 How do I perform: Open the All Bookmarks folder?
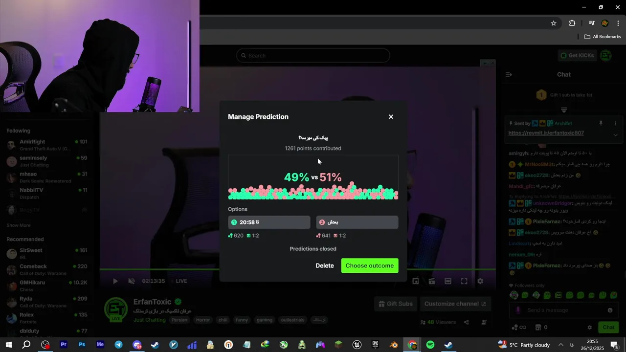point(603,37)
